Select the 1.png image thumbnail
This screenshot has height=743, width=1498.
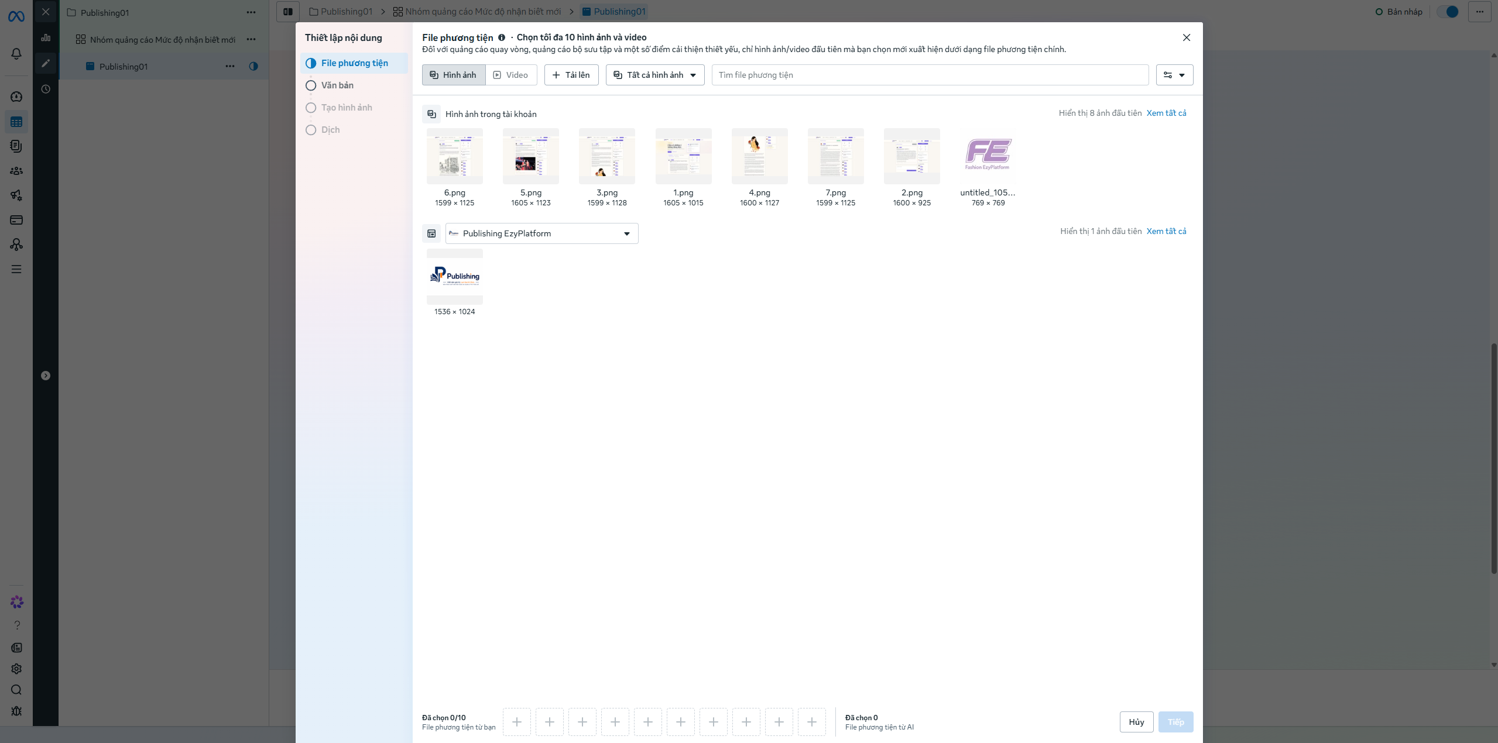(684, 156)
